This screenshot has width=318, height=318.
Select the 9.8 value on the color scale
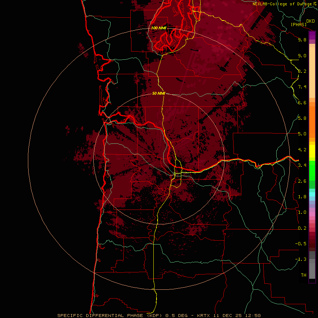302,40
